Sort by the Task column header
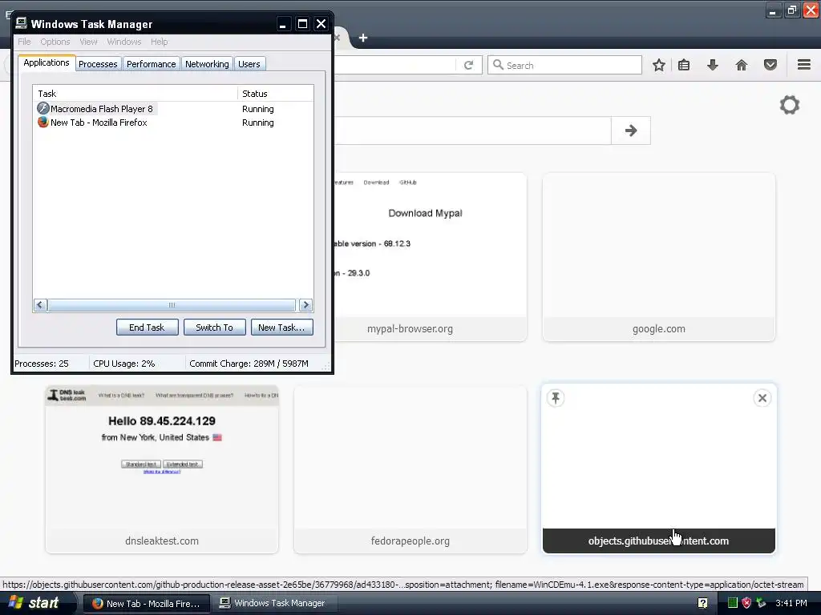The image size is (821, 615). pyautogui.click(x=135, y=94)
